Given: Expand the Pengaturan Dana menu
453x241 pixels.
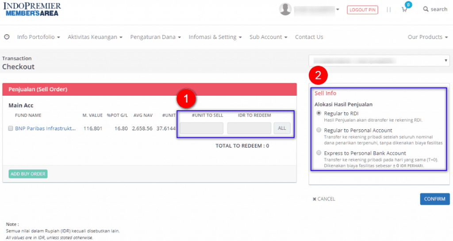Looking at the screenshot, I should pyautogui.click(x=155, y=37).
